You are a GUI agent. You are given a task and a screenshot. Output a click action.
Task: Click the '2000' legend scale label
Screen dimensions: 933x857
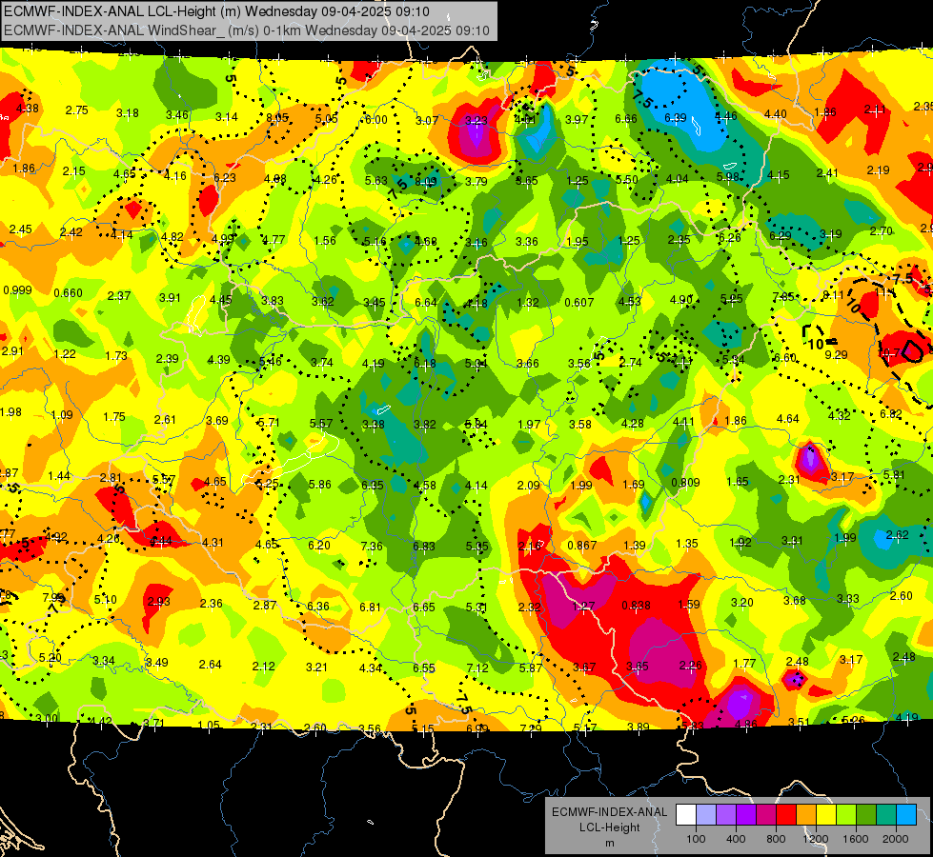coord(896,839)
